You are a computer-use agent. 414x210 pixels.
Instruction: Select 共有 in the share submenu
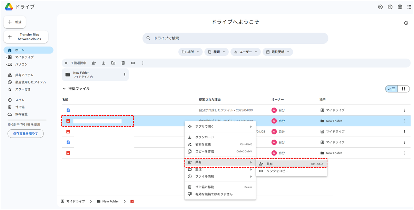click(291, 164)
